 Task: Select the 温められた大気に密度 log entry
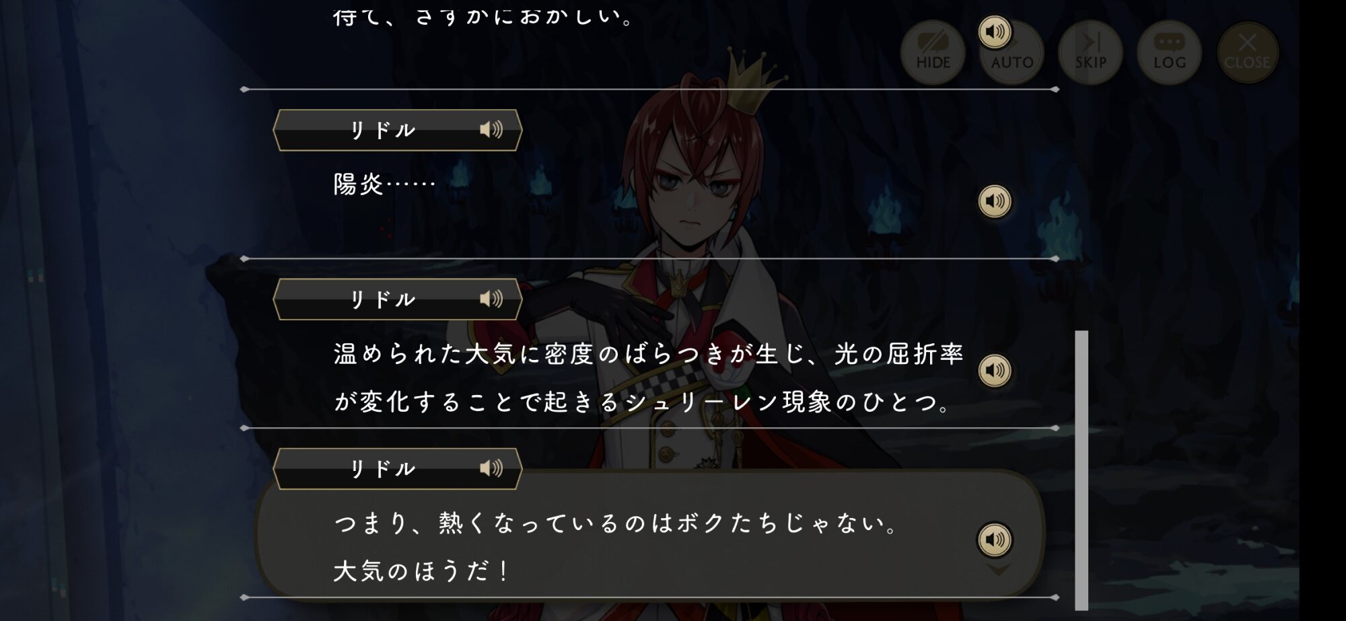coord(649,377)
